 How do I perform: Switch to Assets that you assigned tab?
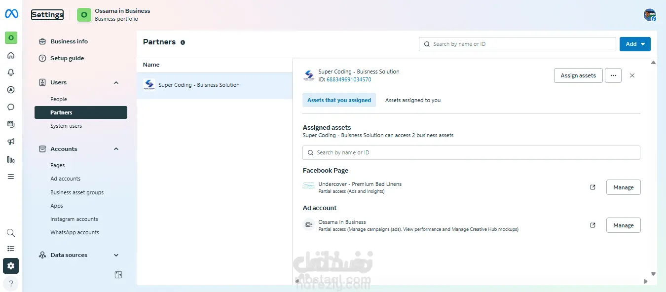339,100
